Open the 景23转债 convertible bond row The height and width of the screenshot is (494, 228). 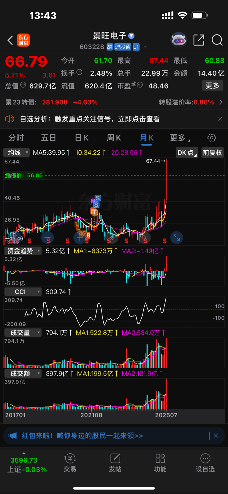114,102
